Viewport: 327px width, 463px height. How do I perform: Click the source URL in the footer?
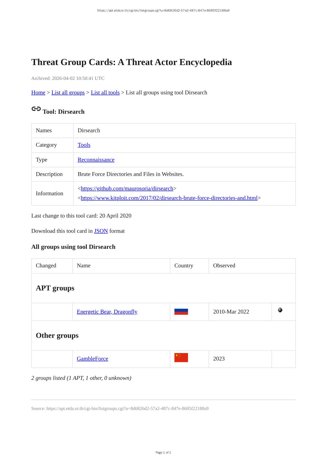[x=127, y=408]
